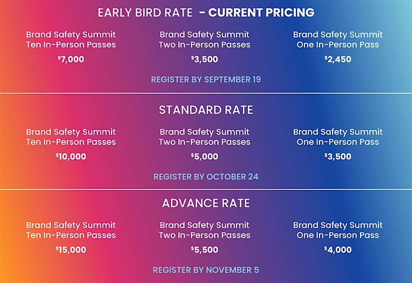Click the $2,450 price
This screenshot has height=283, width=412.
338,59
